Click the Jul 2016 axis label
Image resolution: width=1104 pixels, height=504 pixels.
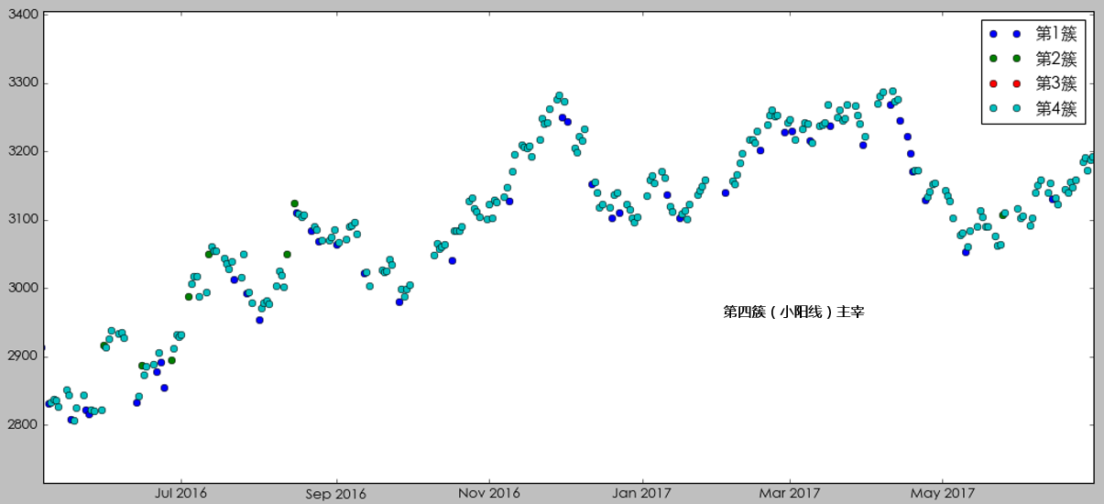point(180,493)
